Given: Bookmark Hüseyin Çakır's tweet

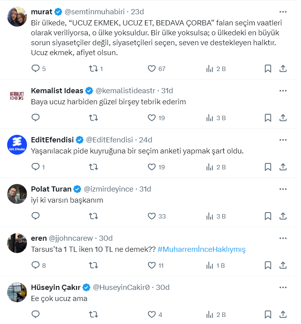Looking at the screenshot, I should coord(268,314).
